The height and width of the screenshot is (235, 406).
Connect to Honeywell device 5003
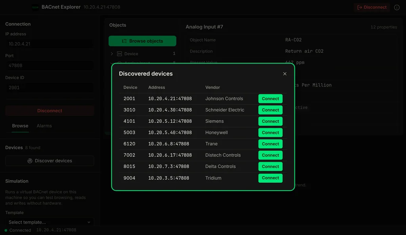click(x=270, y=133)
